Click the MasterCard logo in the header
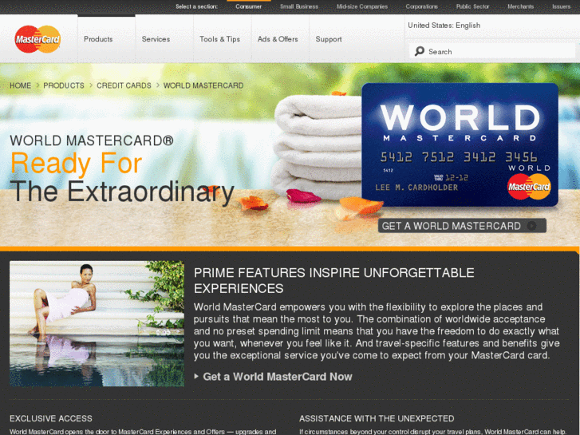Viewport: 580px width, 435px height. 37,39
